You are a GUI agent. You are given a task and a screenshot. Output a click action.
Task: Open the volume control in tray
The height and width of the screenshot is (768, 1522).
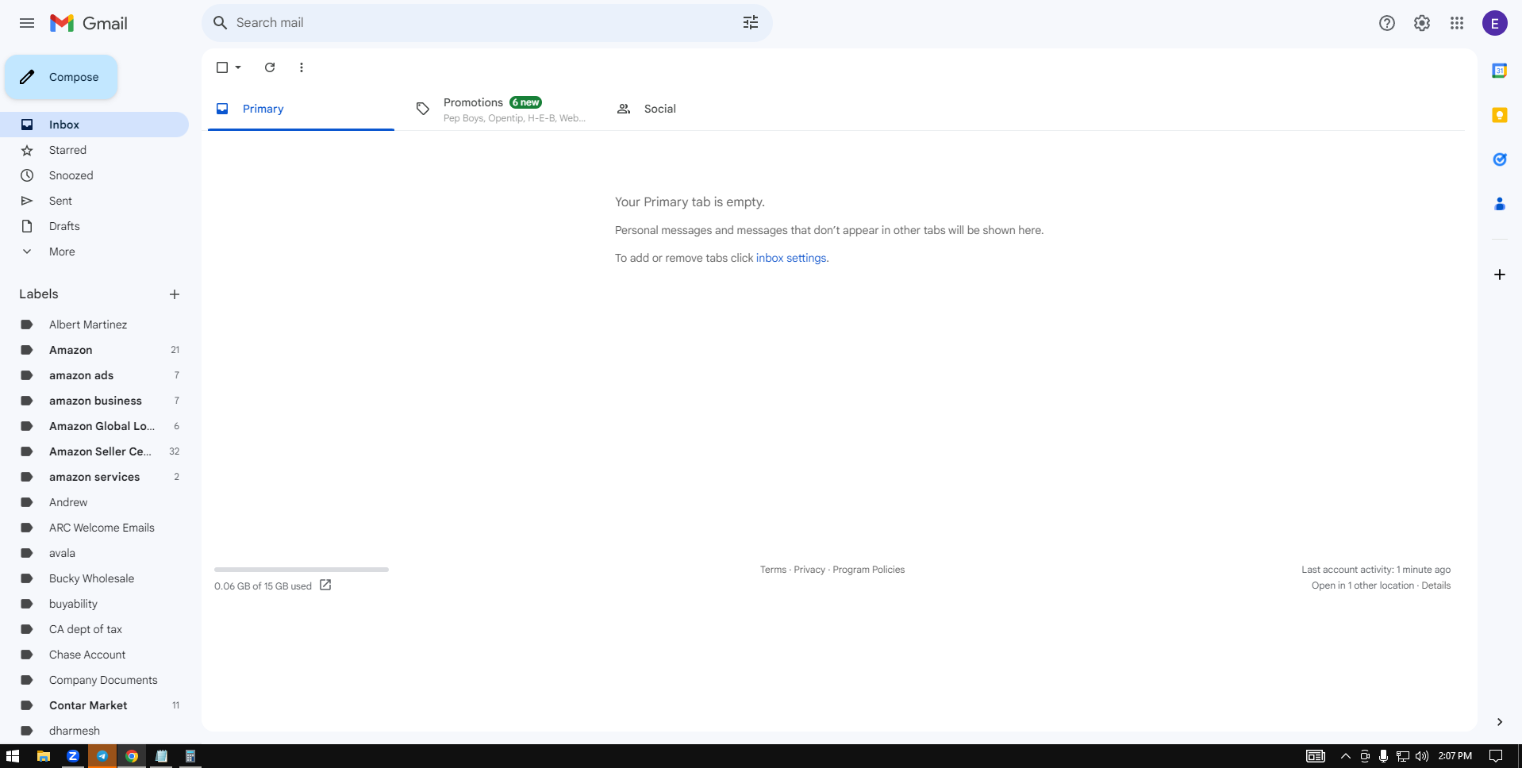point(1422,756)
